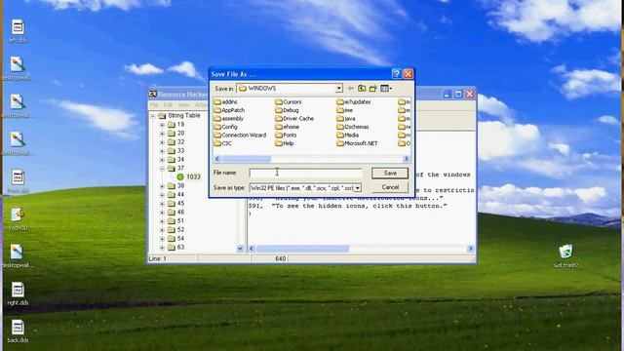This screenshot has width=624, height=351.
Task: Open the Save in WINDOWS dropdown
Action: 338,89
